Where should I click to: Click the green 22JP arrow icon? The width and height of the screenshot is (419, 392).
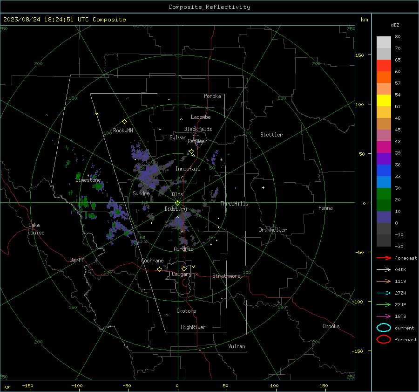(384, 304)
